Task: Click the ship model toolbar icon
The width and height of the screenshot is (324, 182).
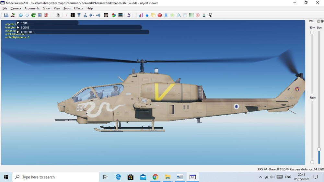Action: [x=204, y=15]
